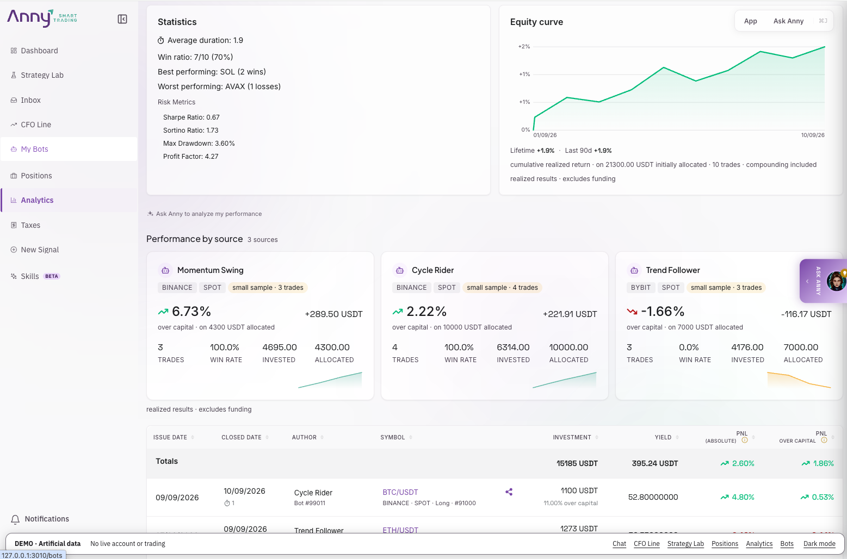Click the Dashboard grid icon in the sidebar

coord(14,51)
